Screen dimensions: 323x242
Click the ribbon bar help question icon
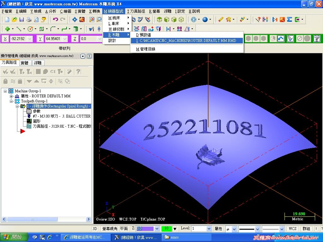click(x=316, y=38)
